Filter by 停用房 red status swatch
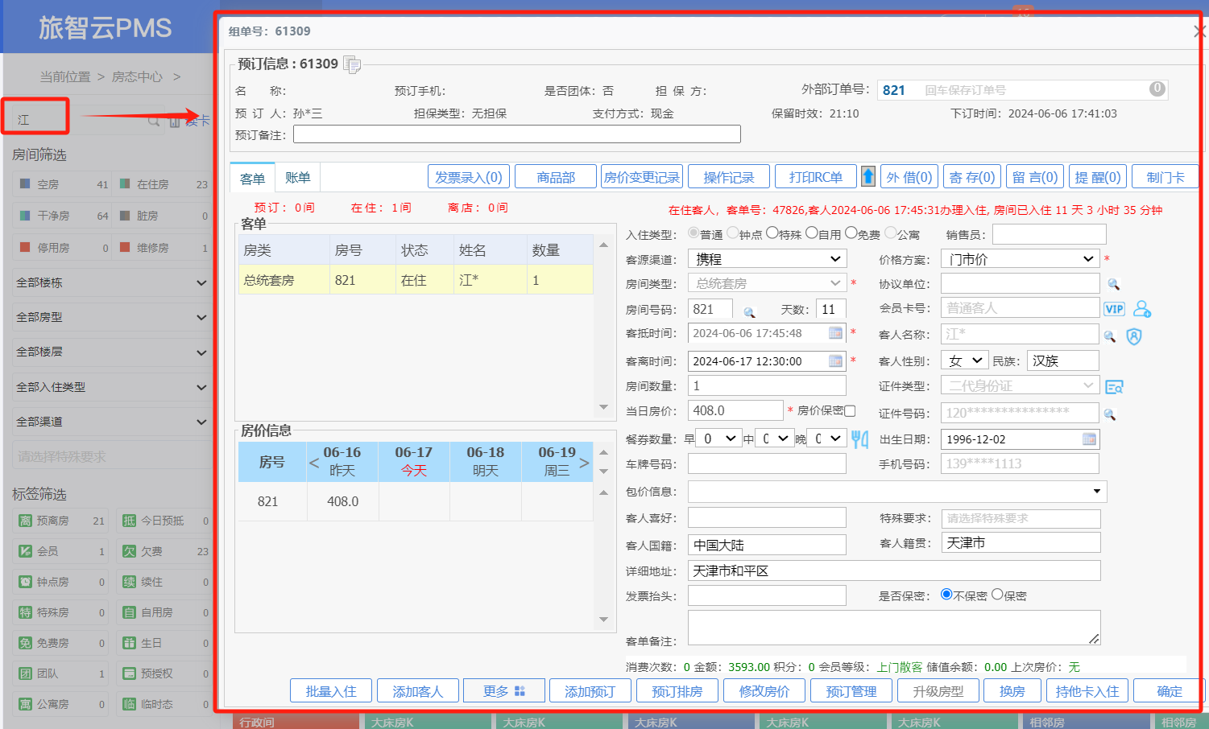Screen dimensions: 1209x729 coord(25,247)
